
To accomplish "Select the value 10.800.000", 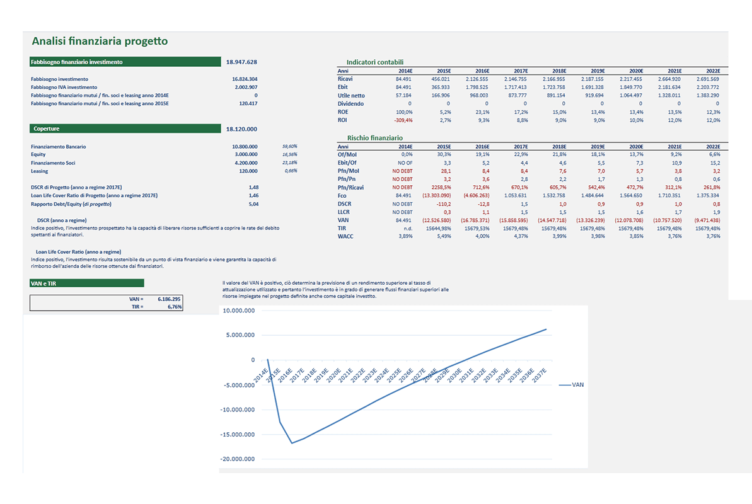I will pos(245,147).
